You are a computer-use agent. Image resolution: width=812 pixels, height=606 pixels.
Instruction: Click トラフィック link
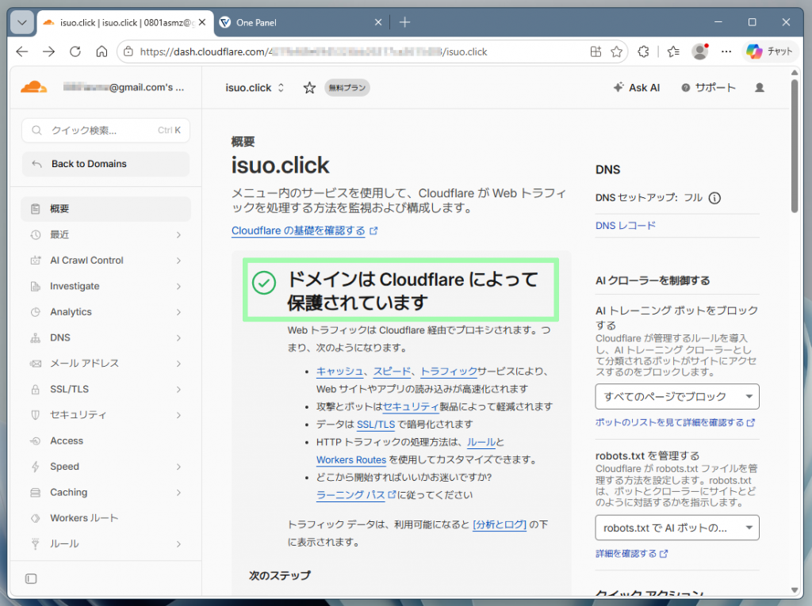449,372
